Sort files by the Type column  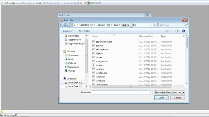(163, 36)
